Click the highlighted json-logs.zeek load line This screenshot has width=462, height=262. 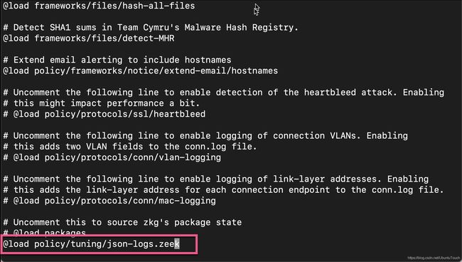point(91,244)
